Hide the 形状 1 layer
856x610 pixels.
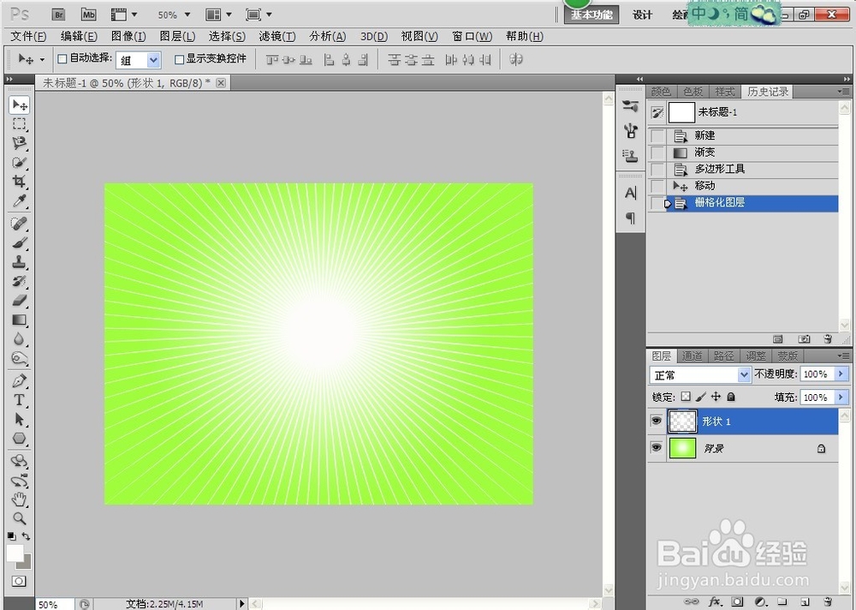pos(657,421)
